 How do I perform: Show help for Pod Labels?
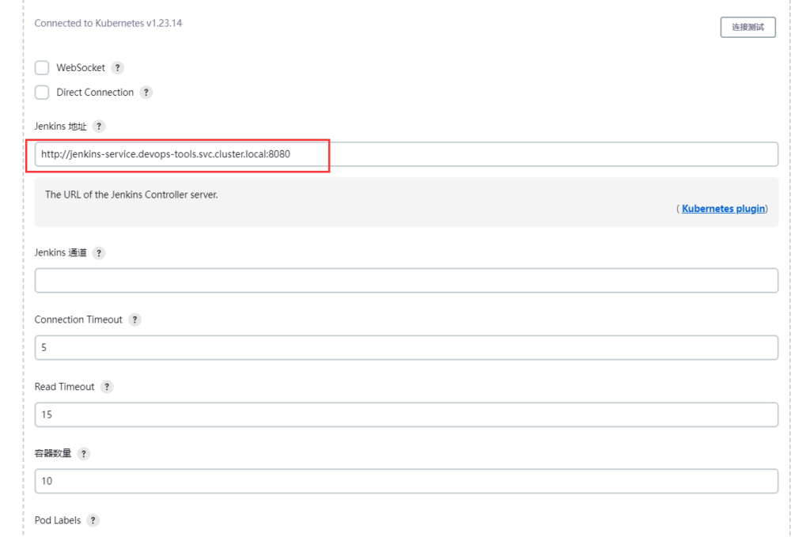coord(93,520)
